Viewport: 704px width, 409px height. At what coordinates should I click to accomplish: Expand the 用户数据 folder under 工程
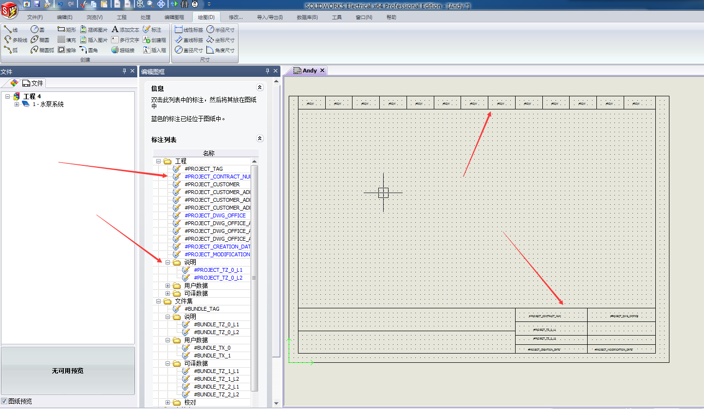tap(167, 285)
